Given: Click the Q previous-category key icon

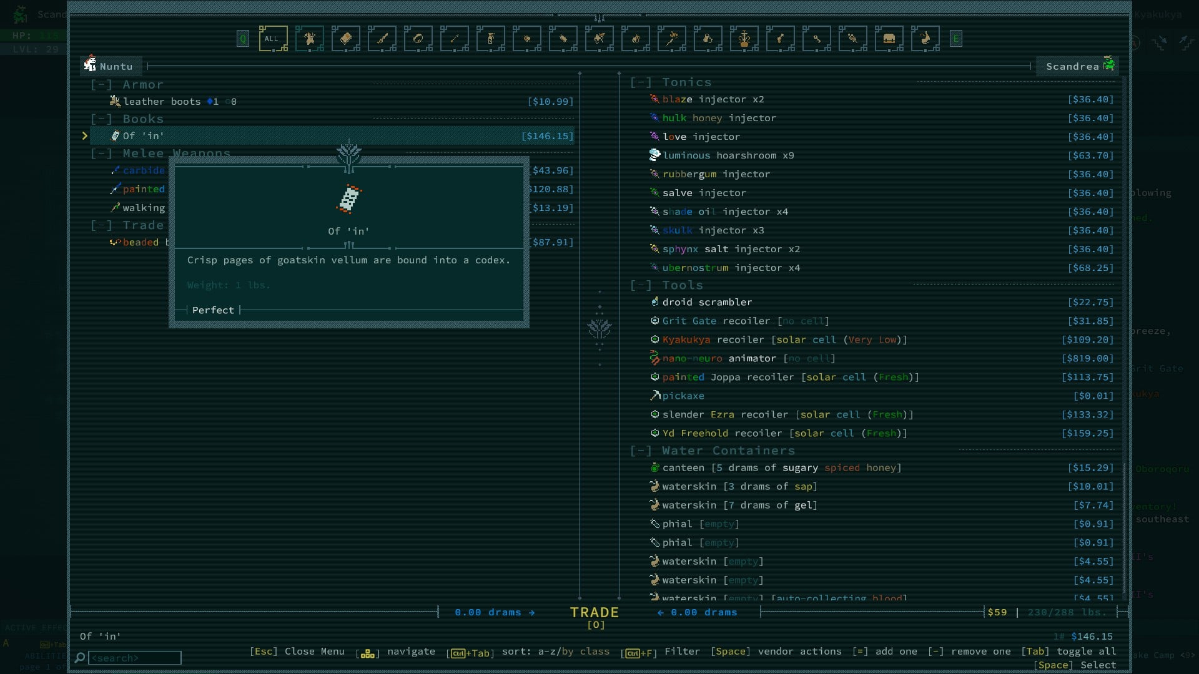Looking at the screenshot, I should pyautogui.click(x=243, y=39).
